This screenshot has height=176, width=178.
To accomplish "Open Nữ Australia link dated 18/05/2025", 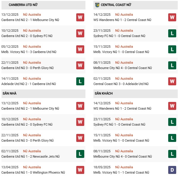I will pos(124,167).
